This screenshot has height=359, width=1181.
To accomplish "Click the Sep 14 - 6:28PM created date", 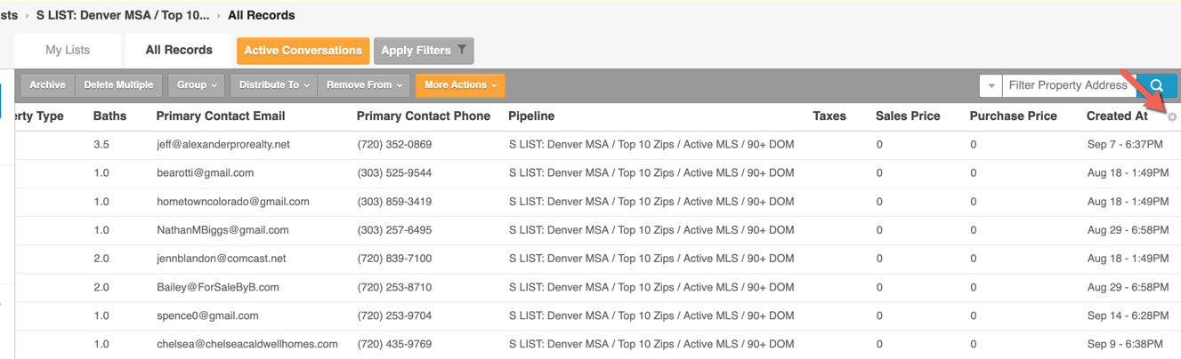I will [1128, 315].
